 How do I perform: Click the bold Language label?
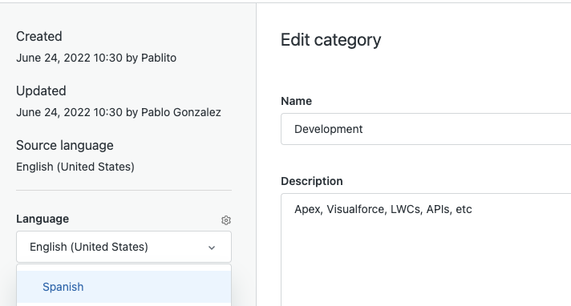[x=43, y=219]
